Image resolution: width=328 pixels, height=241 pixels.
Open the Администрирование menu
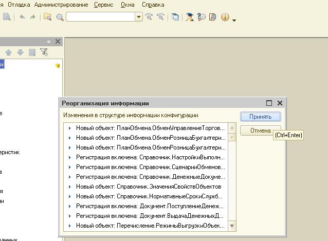point(62,5)
